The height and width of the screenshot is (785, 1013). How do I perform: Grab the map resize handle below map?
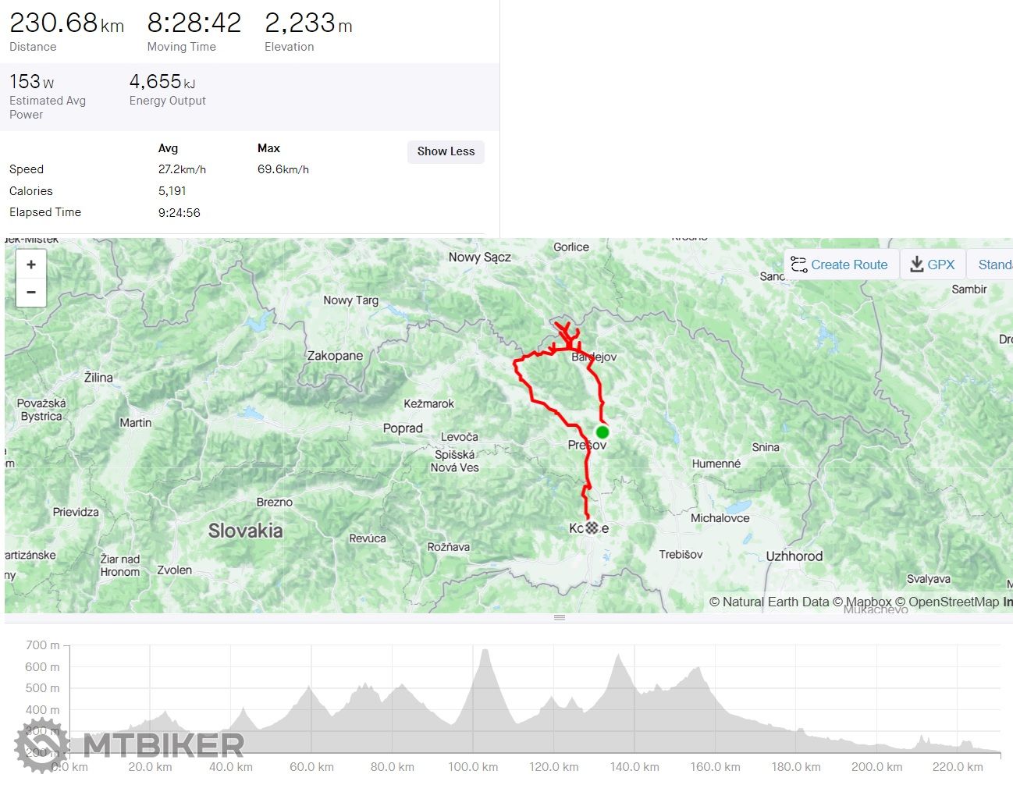(560, 617)
